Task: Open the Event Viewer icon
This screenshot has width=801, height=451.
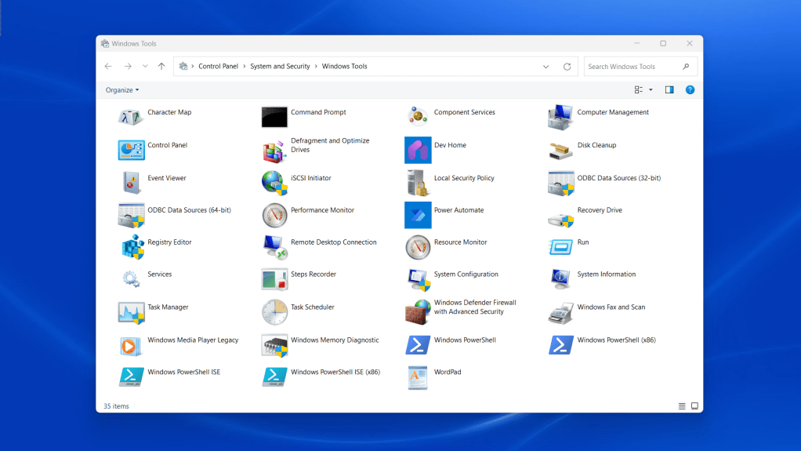Action: click(131, 183)
